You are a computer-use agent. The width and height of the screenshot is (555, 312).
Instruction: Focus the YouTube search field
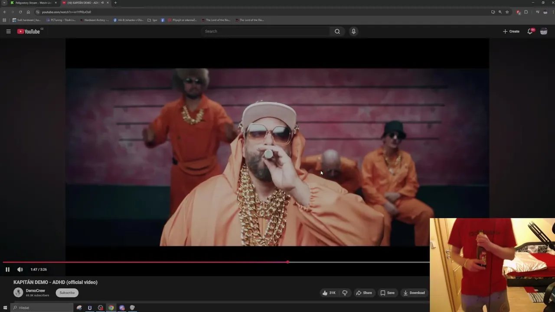coord(265,31)
